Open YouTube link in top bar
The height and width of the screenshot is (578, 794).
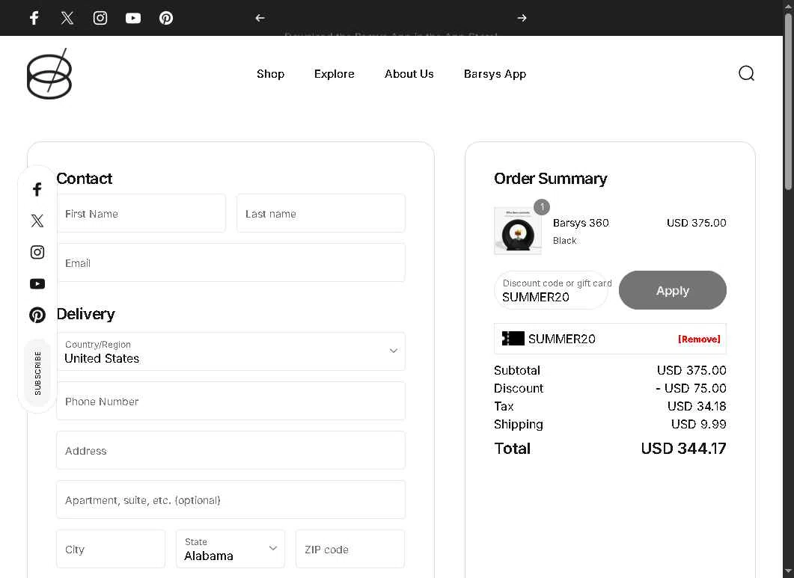coord(133,18)
